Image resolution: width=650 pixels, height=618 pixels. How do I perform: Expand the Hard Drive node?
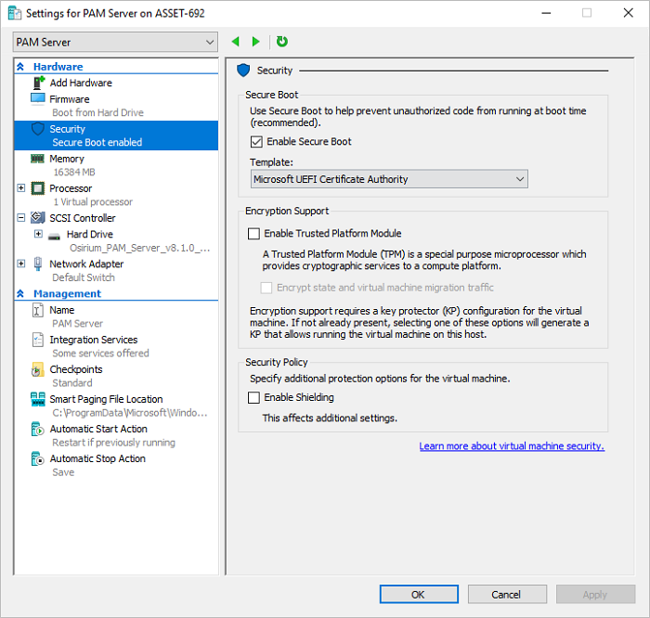[38, 234]
